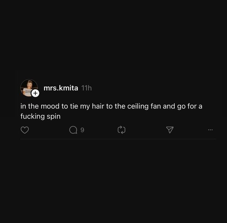
Task: Open more options three-dot menu
Action: [x=210, y=130]
